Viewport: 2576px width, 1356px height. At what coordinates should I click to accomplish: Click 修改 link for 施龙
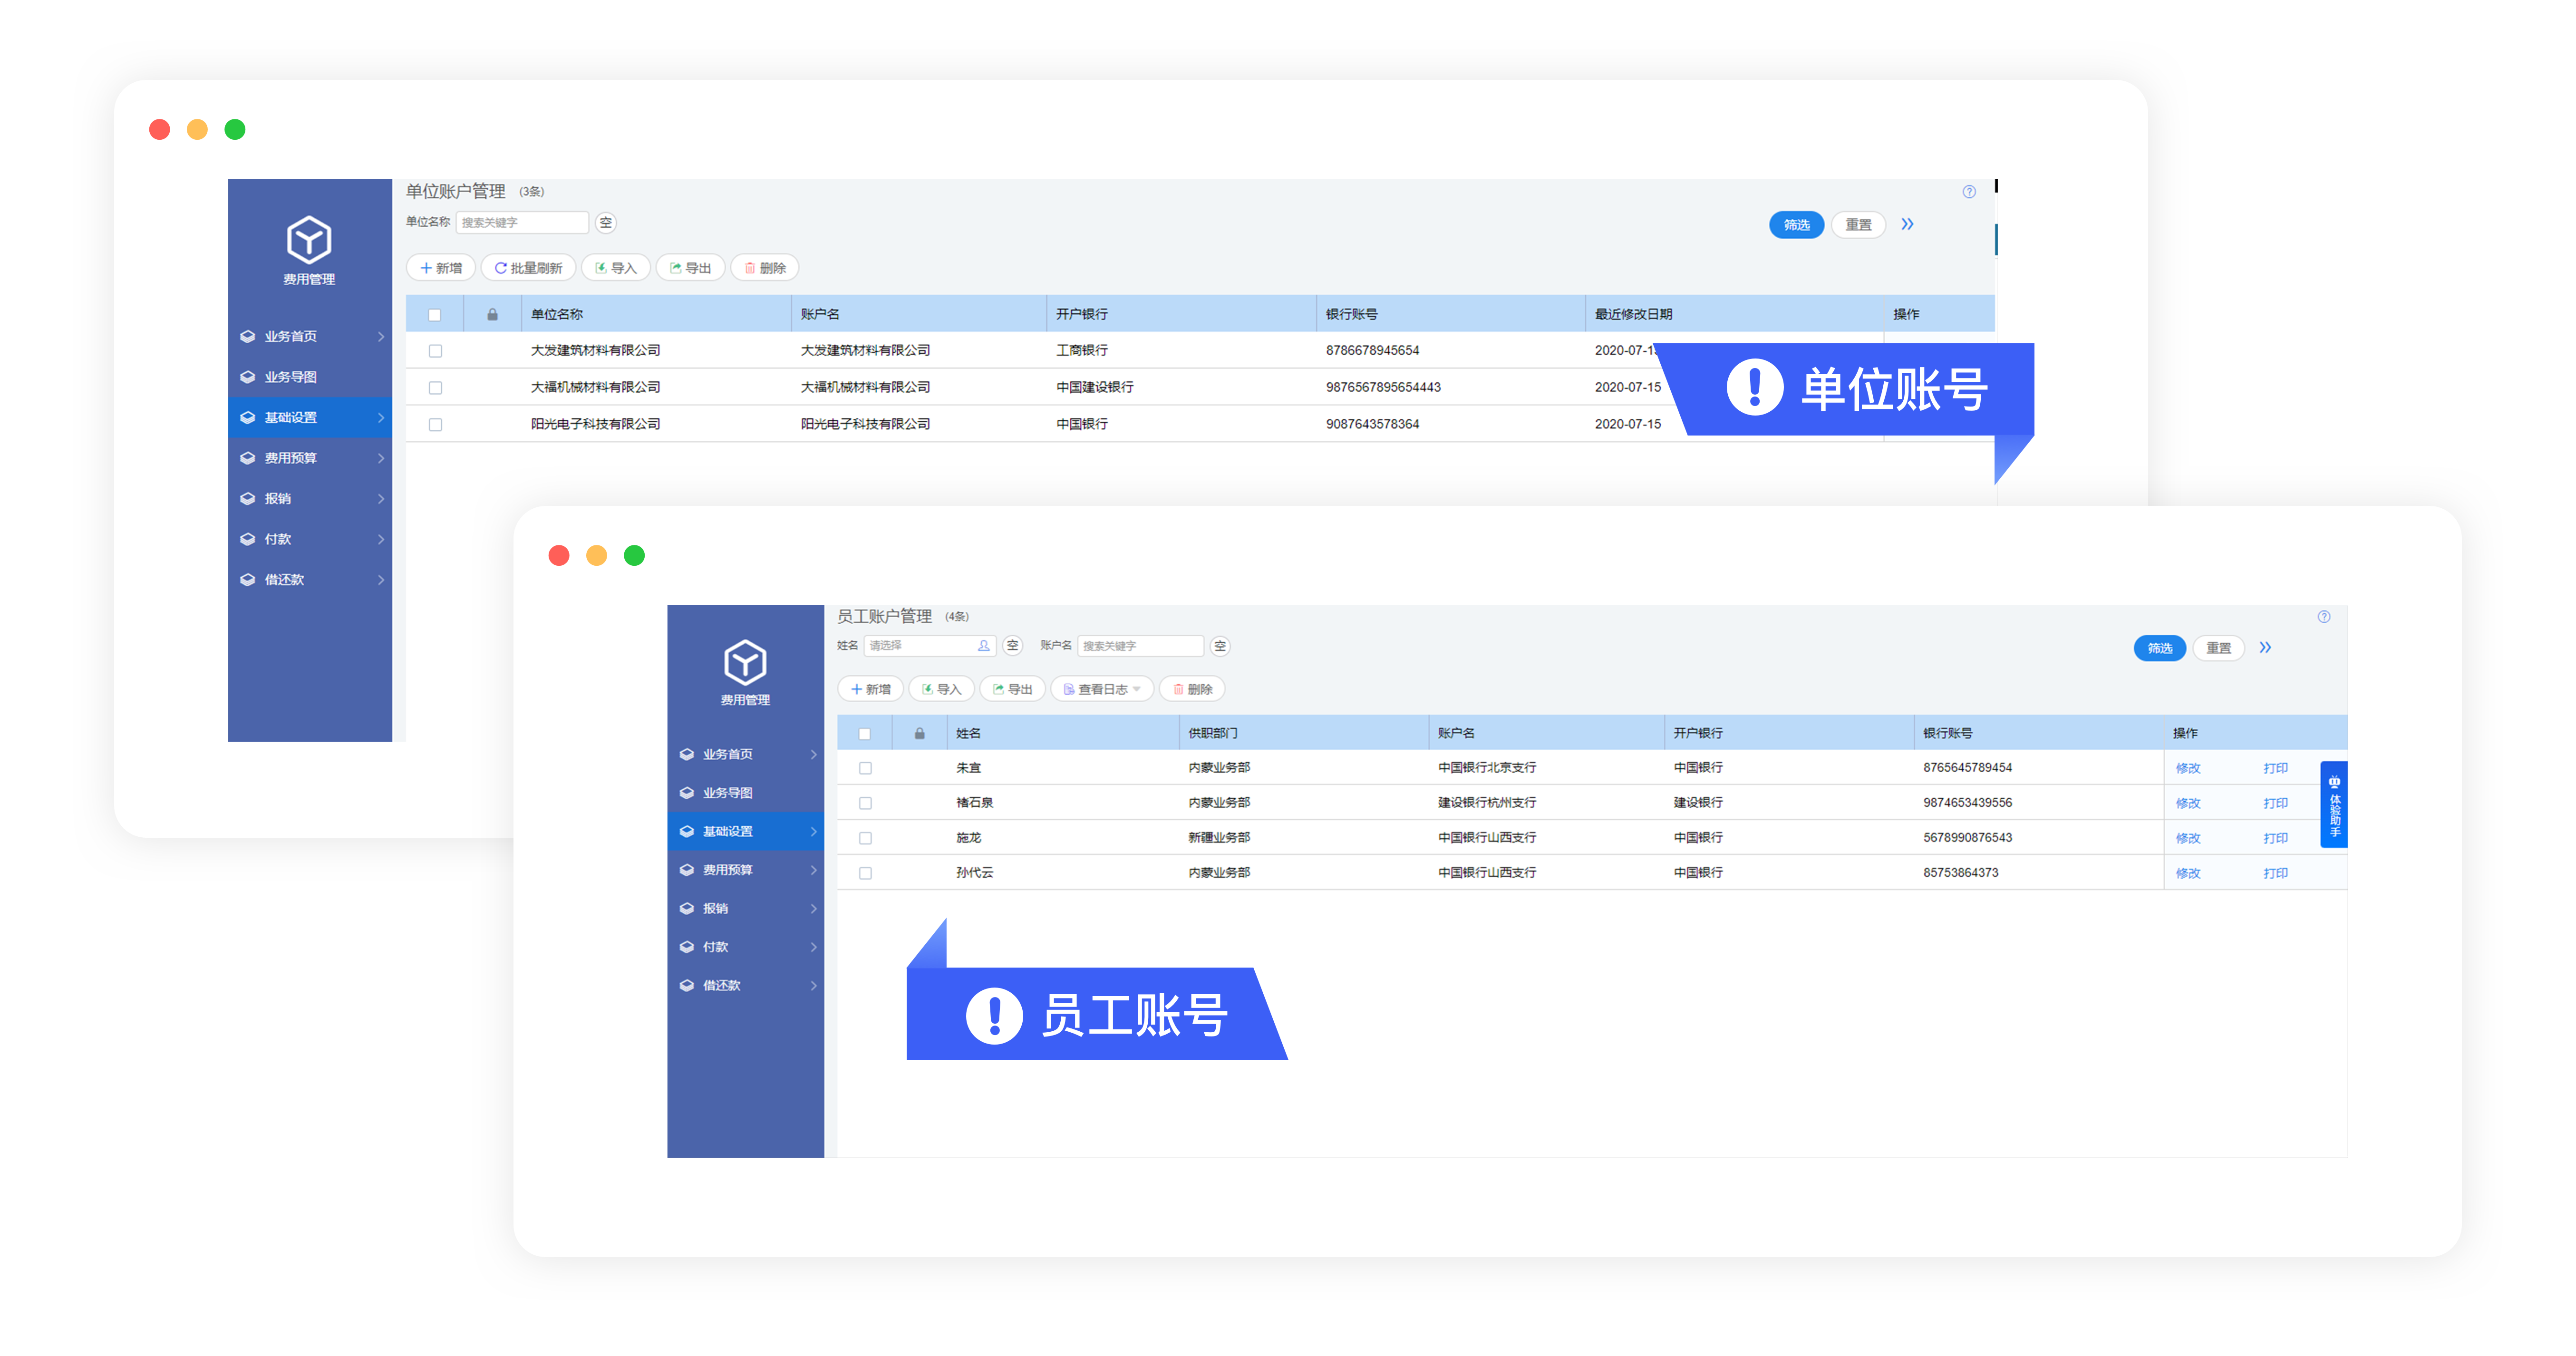tap(2188, 838)
